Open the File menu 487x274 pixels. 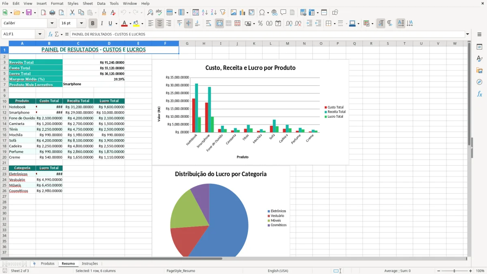(x=5, y=3)
